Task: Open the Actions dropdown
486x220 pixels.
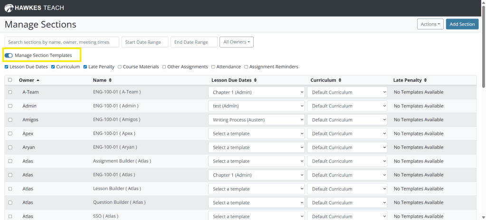Action: click(x=430, y=24)
